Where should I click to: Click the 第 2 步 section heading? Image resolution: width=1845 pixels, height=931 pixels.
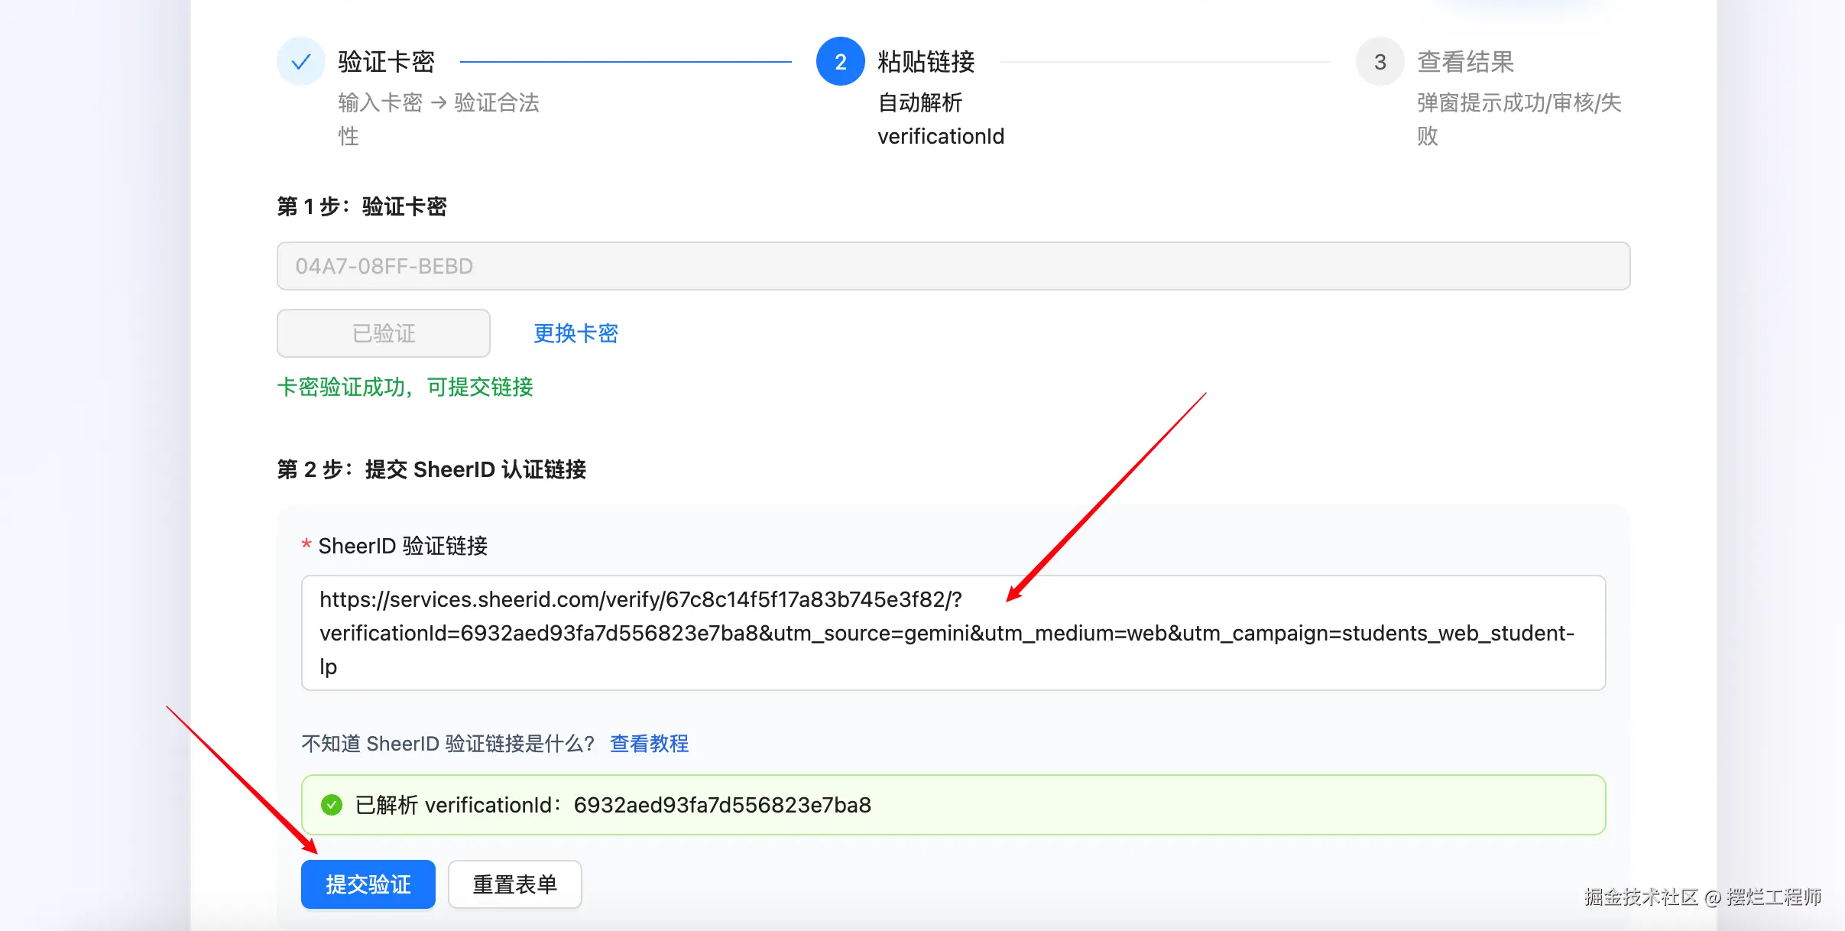click(x=431, y=469)
